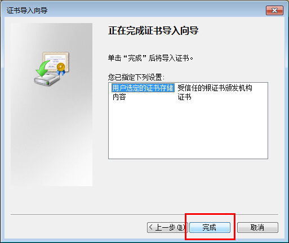Go back with the 上一步 button
This screenshot has height=243, width=289.
(x=167, y=227)
